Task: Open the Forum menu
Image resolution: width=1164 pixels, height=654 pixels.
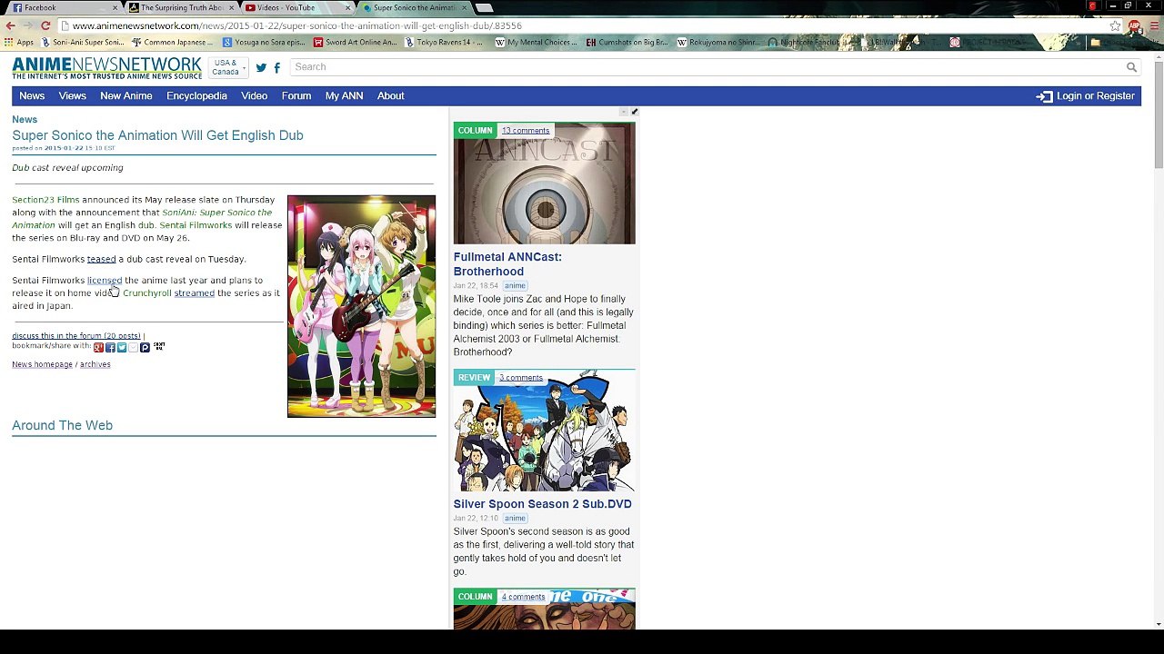Action: (296, 96)
